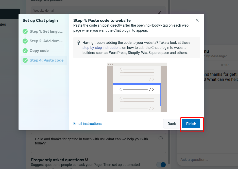Viewport: 238px width, 169px height.
Task: Go back with the Back button
Action: (x=172, y=124)
